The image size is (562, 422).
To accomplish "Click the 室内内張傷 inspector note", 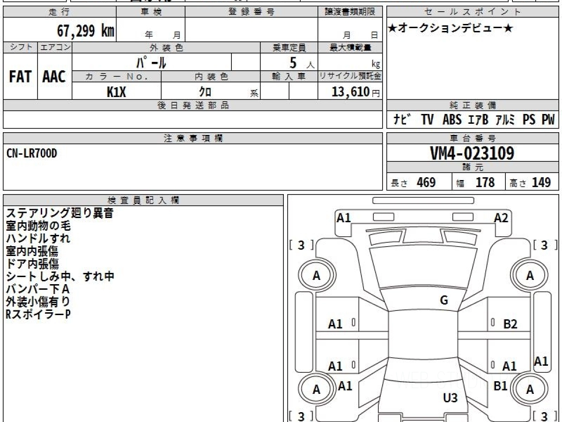I will tap(32, 251).
